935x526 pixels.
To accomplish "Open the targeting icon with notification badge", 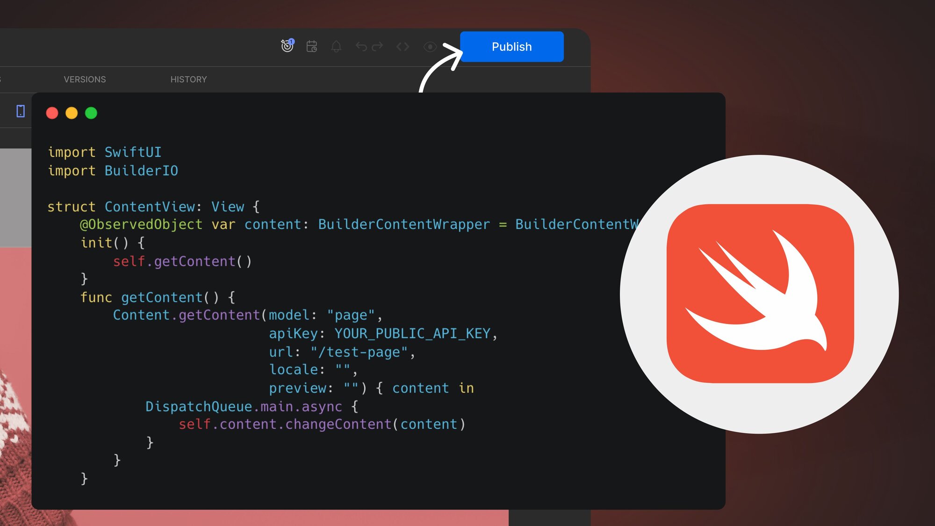I will click(287, 46).
